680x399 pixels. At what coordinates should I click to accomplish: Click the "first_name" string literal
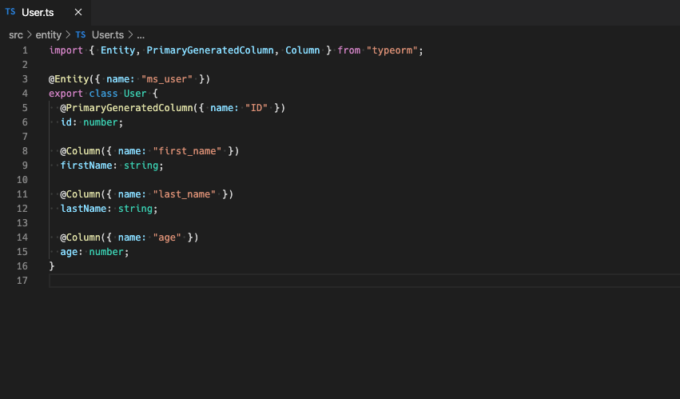[187, 151]
